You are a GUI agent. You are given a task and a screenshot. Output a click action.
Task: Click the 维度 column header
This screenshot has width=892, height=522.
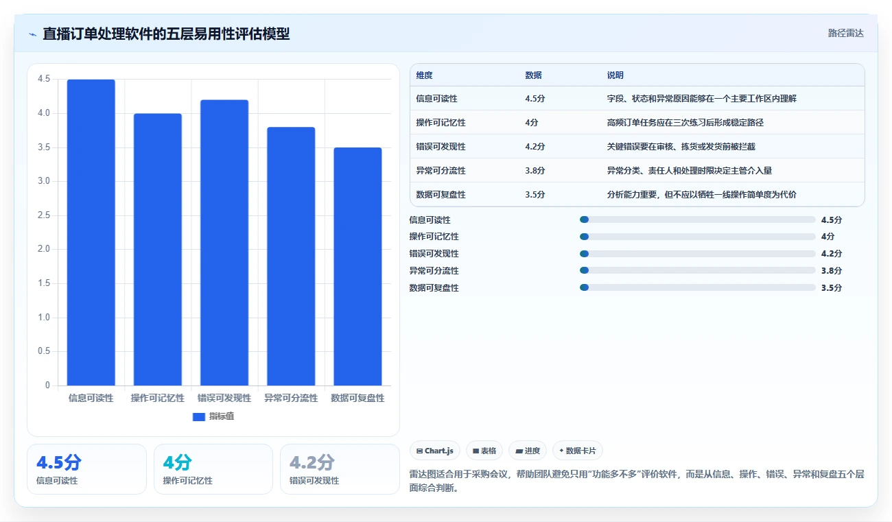pos(425,75)
